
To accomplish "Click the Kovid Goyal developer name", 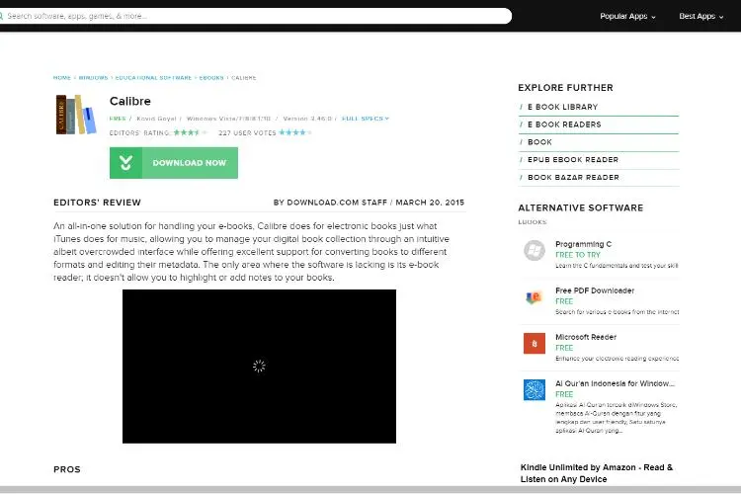I will click(156, 119).
